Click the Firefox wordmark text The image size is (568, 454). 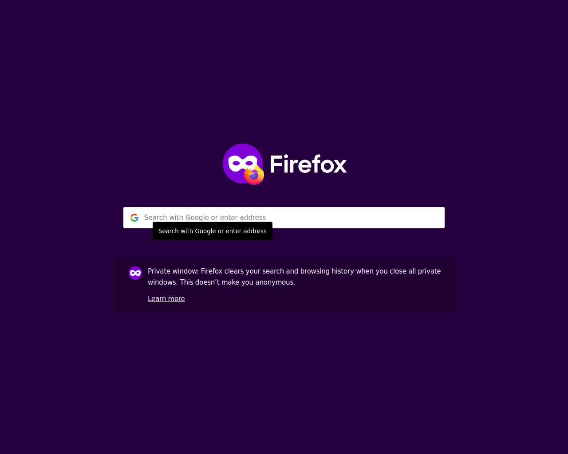click(x=308, y=164)
